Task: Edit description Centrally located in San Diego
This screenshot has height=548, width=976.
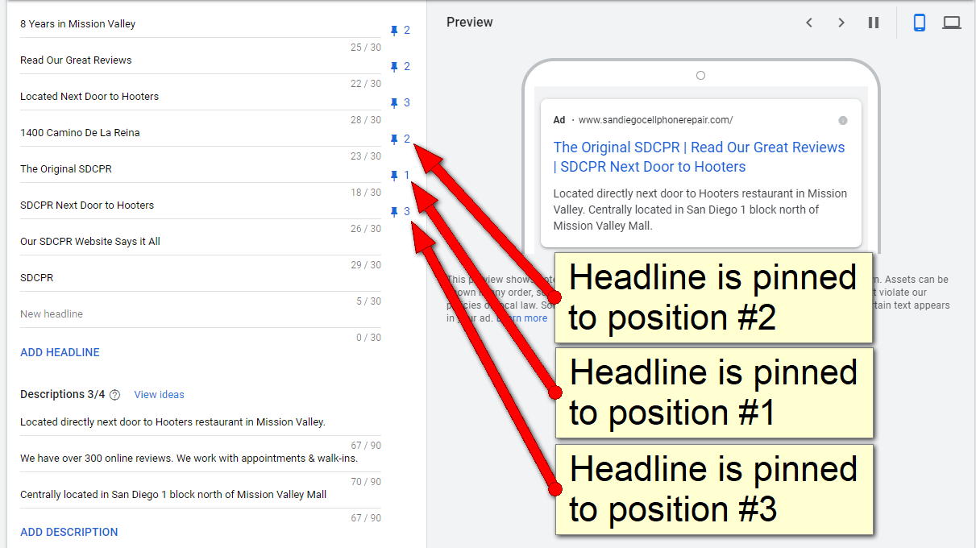Action: tap(201, 495)
